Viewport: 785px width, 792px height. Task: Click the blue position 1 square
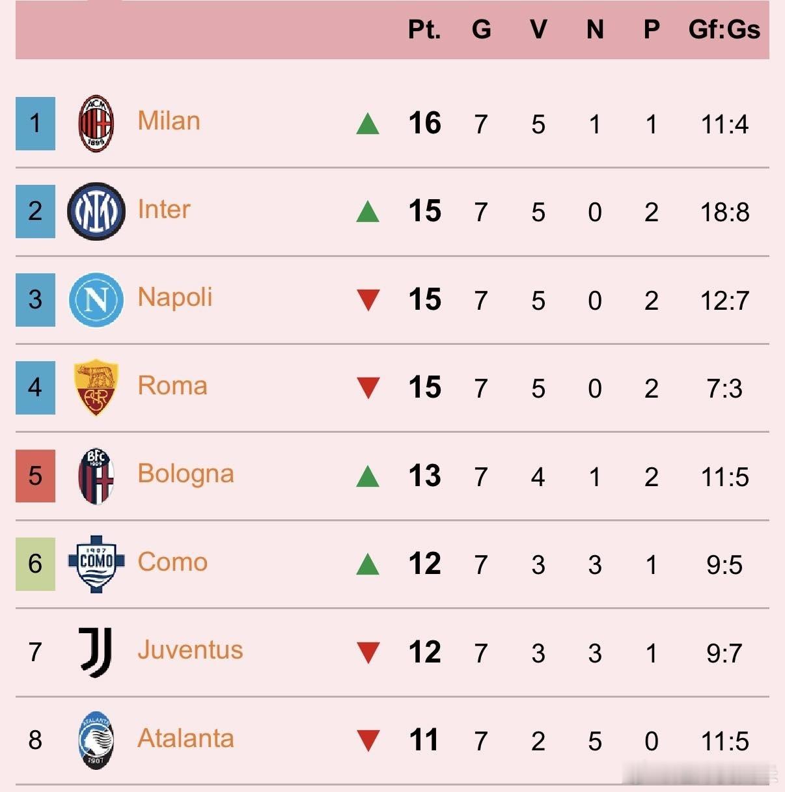[35, 124]
